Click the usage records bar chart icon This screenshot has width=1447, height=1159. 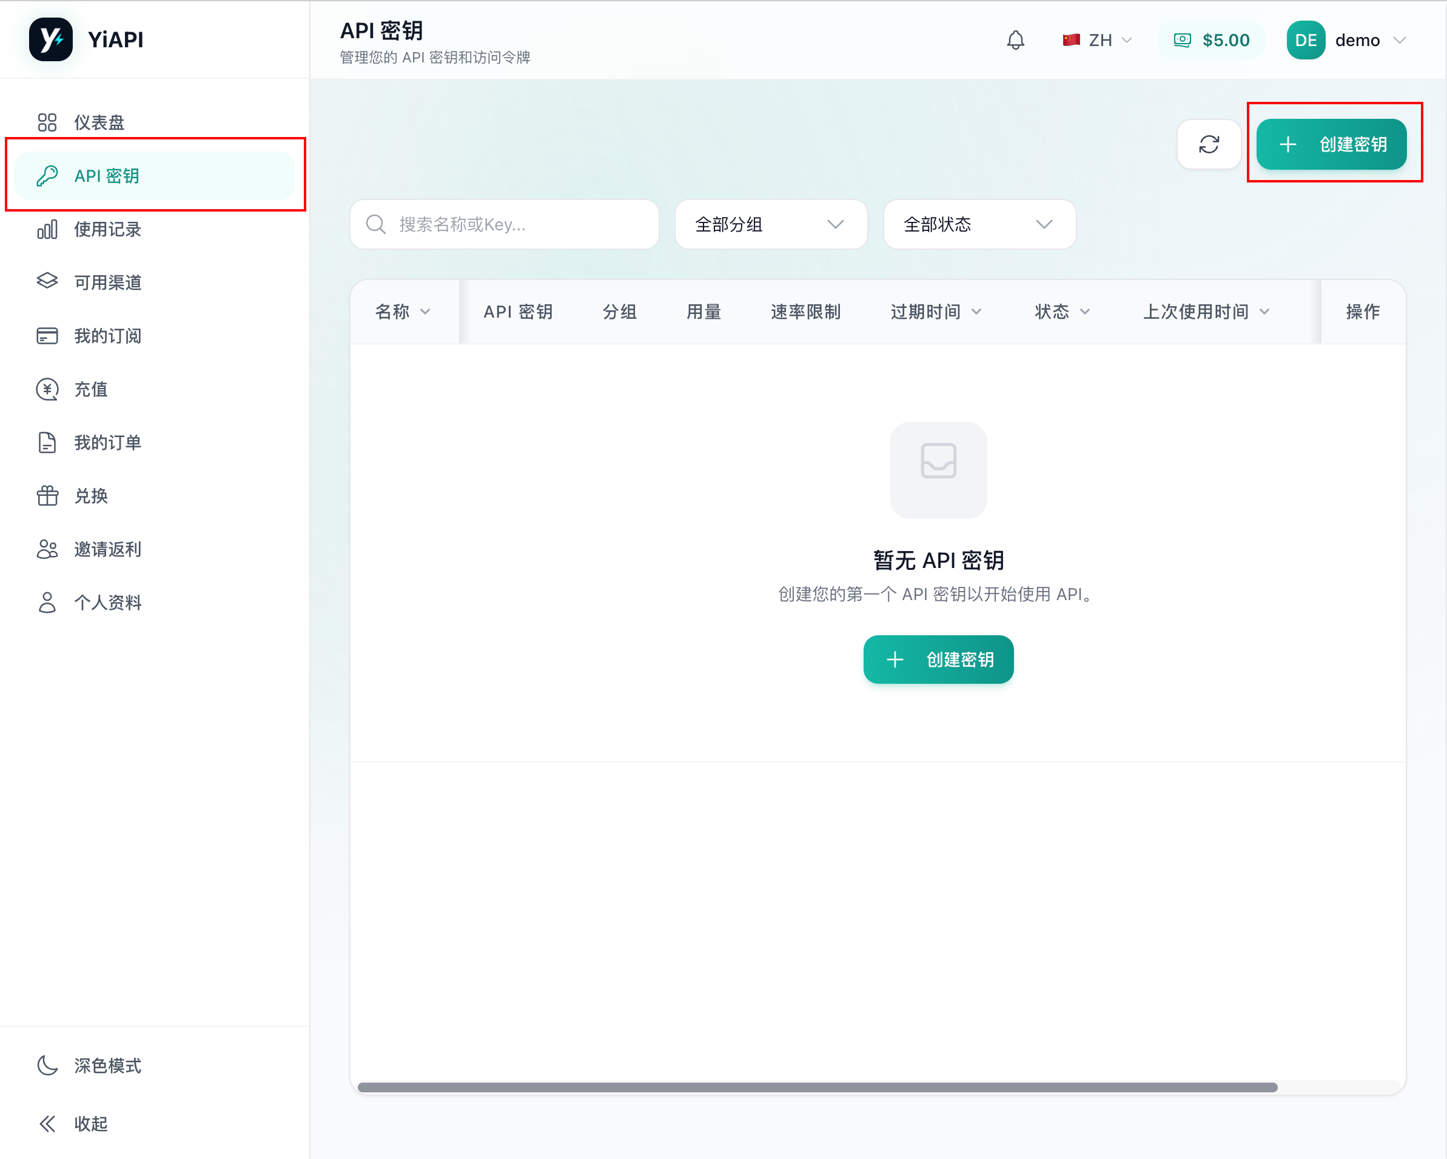pyautogui.click(x=47, y=229)
